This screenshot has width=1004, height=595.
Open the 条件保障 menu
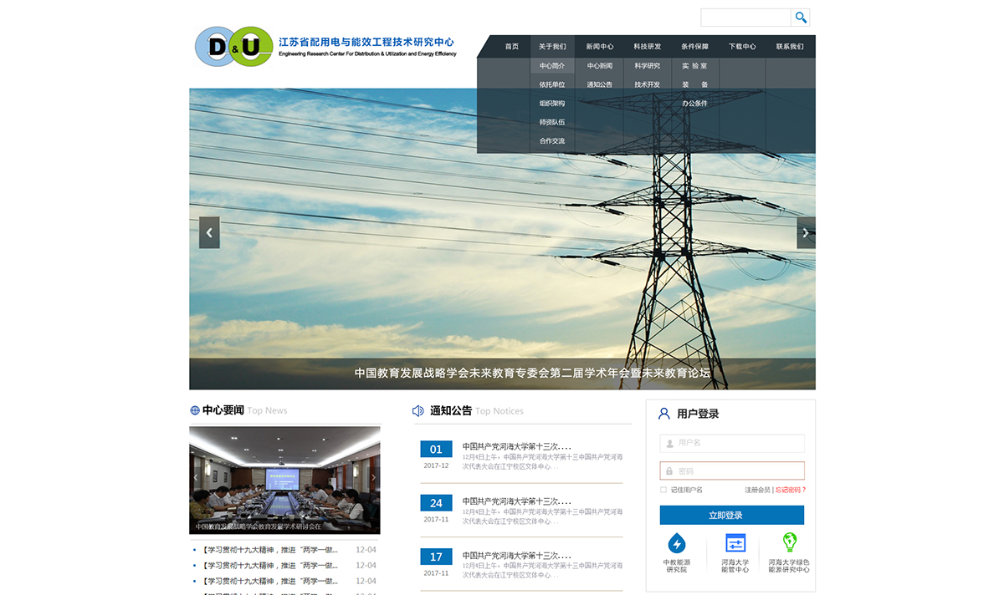(694, 47)
